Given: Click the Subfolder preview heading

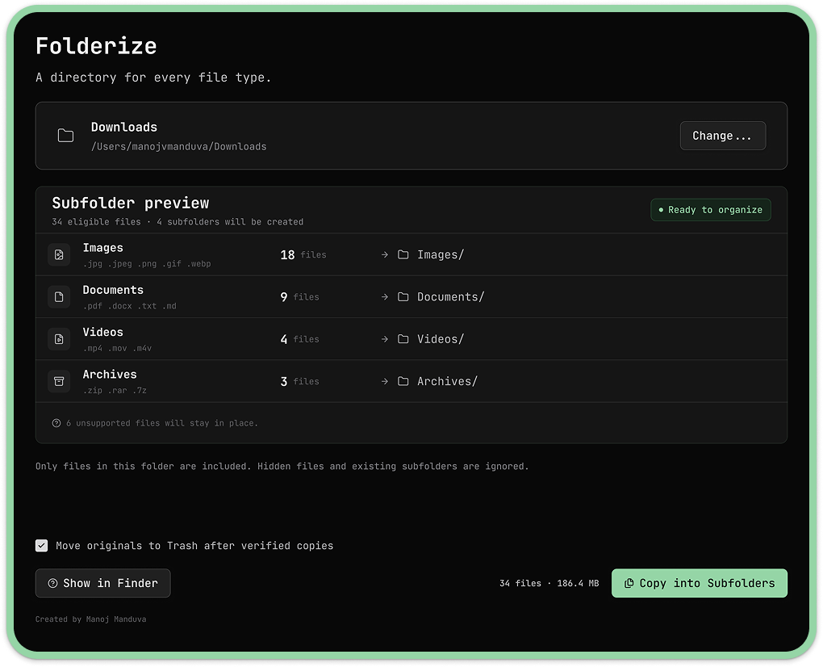Looking at the screenshot, I should pyautogui.click(x=130, y=203).
